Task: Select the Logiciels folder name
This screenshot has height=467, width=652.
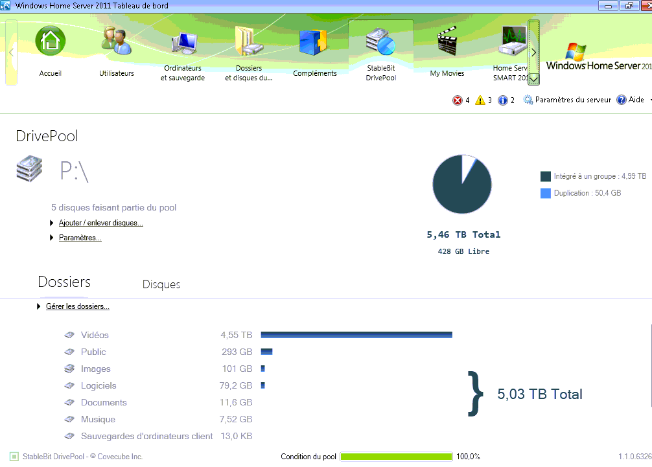Action: click(99, 386)
